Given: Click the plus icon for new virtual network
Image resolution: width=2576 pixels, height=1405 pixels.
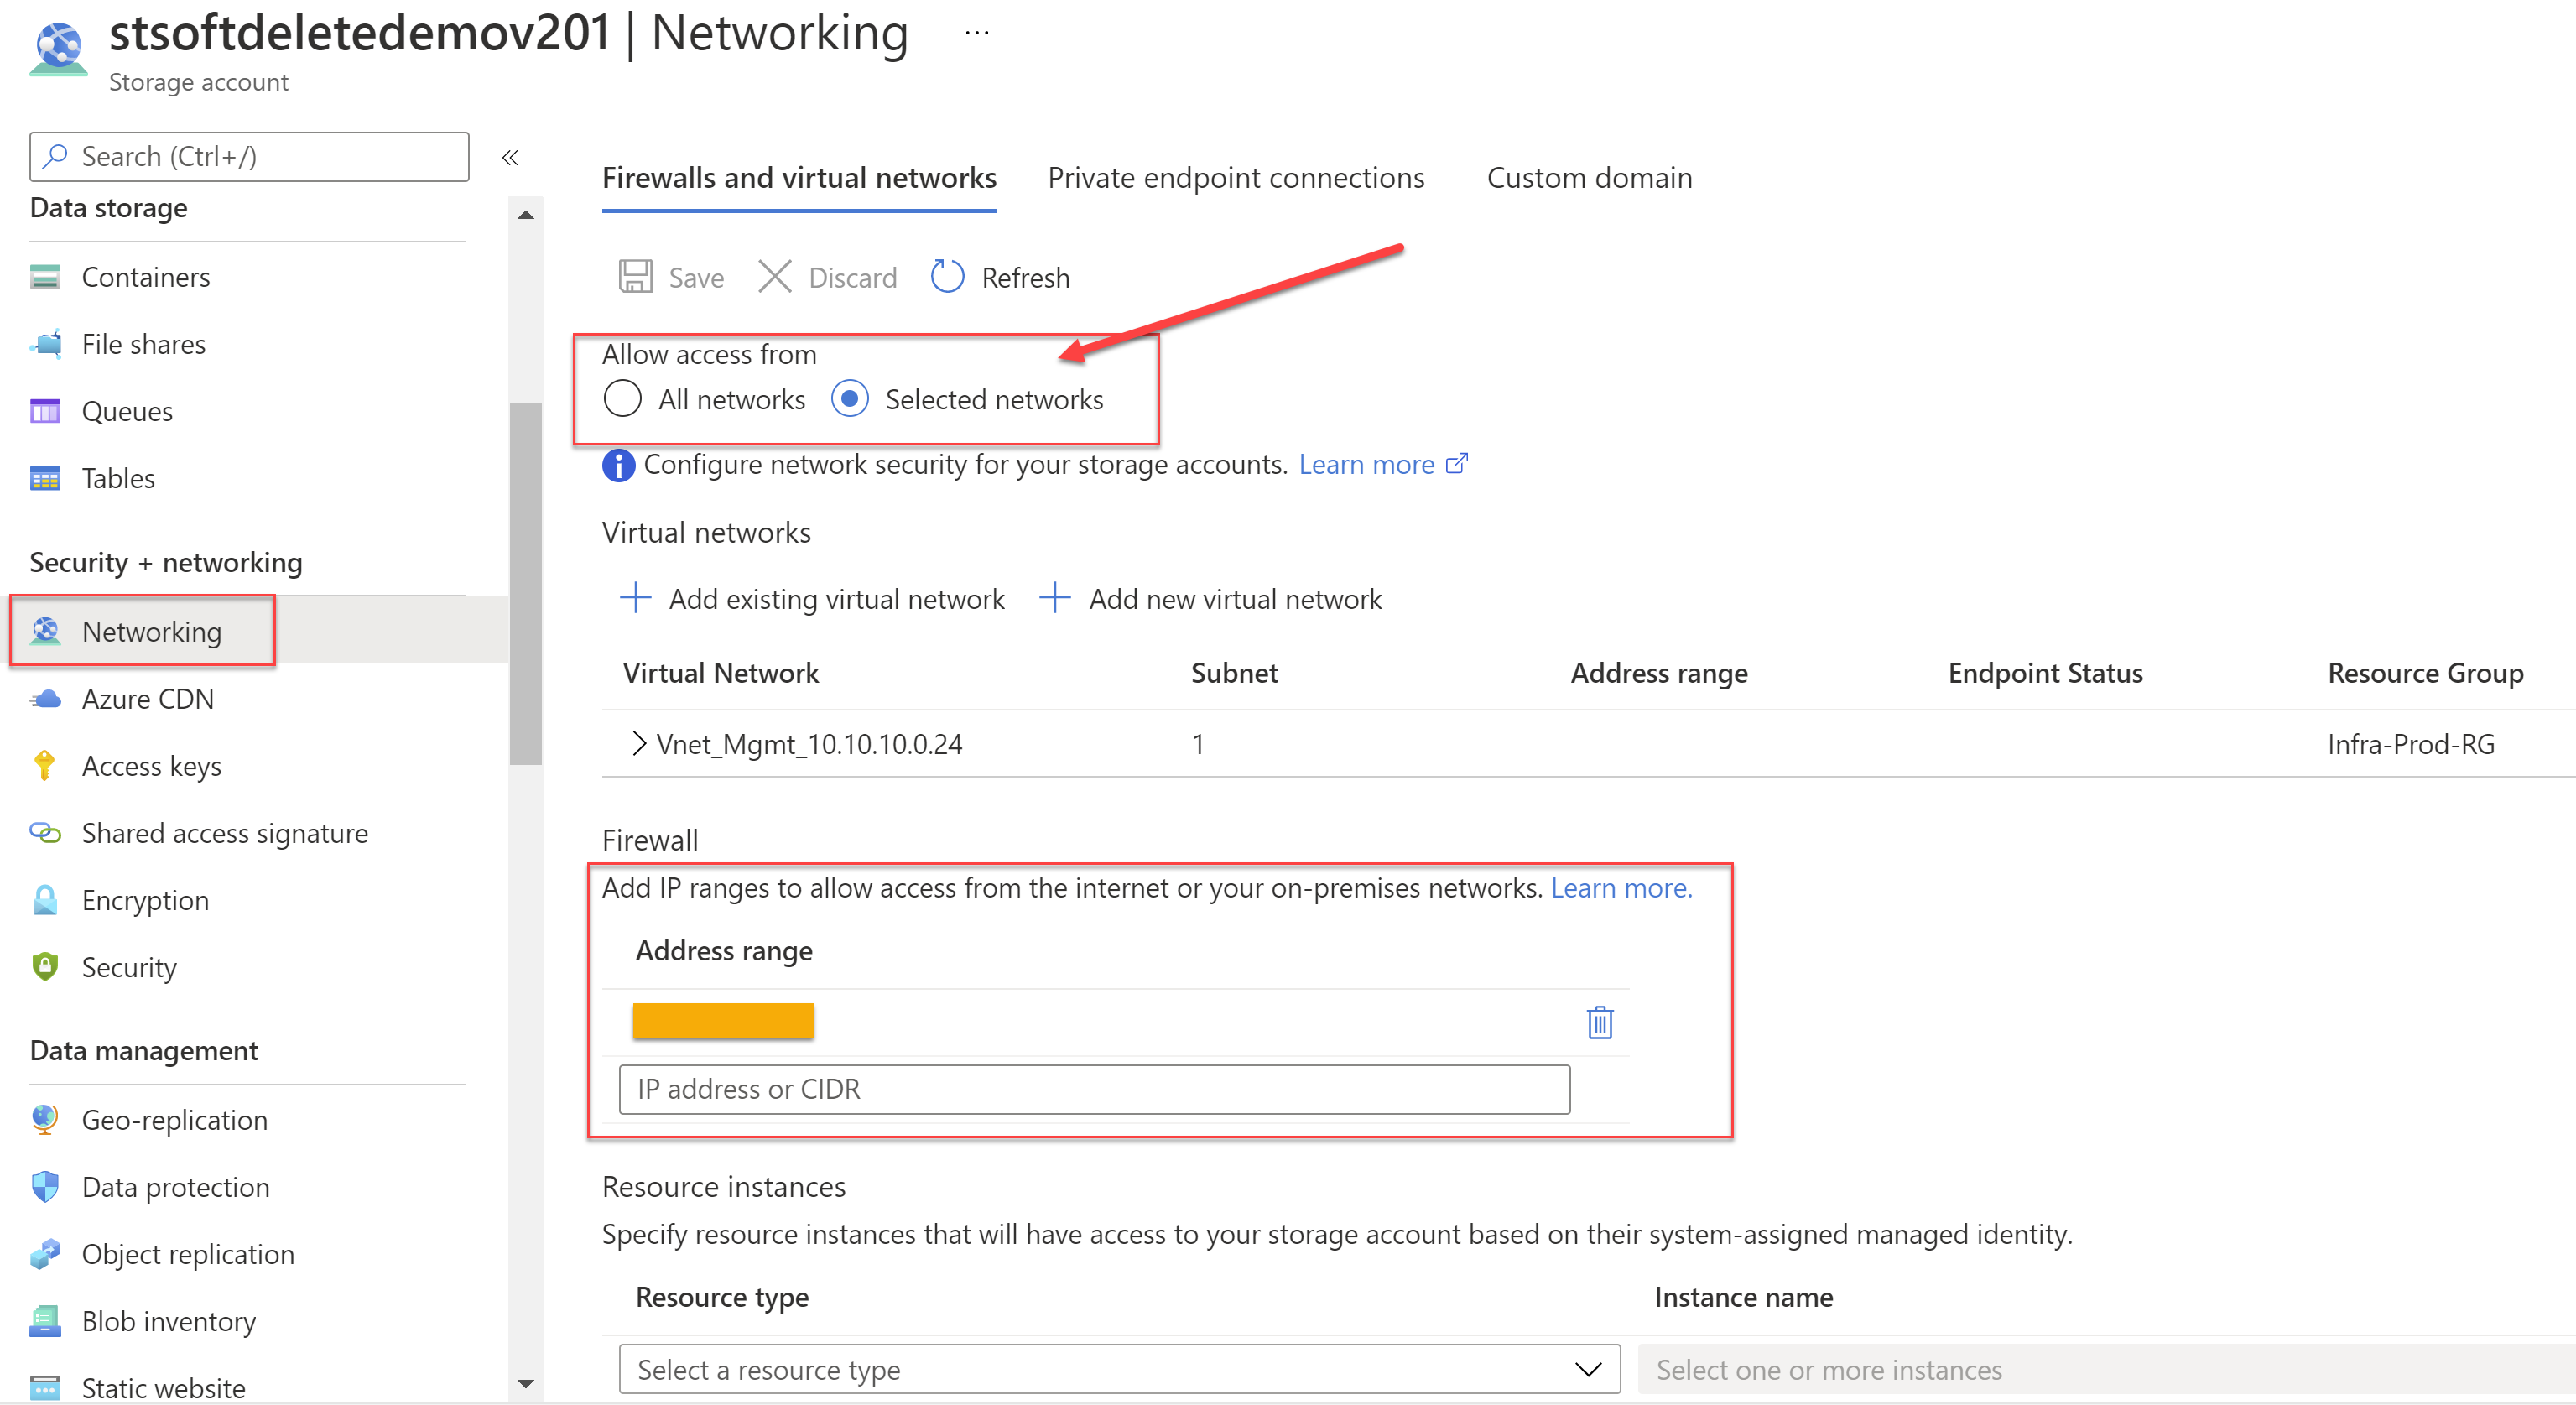Looking at the screenshot, I should 1054,598.
